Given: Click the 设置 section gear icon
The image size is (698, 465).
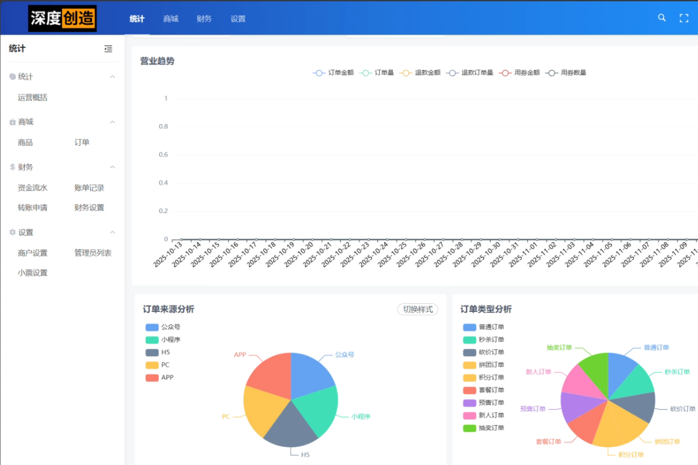Looking at the screenshot, I should pyautogui.click(x=13, y=232).
